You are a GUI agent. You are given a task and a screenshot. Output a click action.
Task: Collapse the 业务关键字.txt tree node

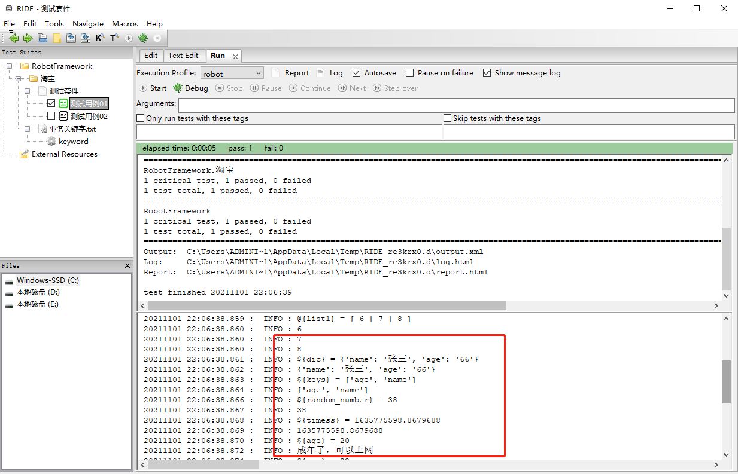tap(28, 129)
